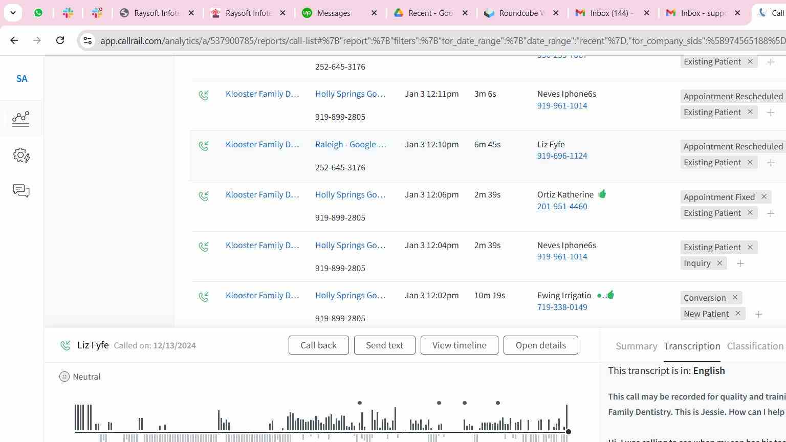Jump to the first highlight dot on waveform
This screenshot has height=442, width=786.
coord(360,403)
